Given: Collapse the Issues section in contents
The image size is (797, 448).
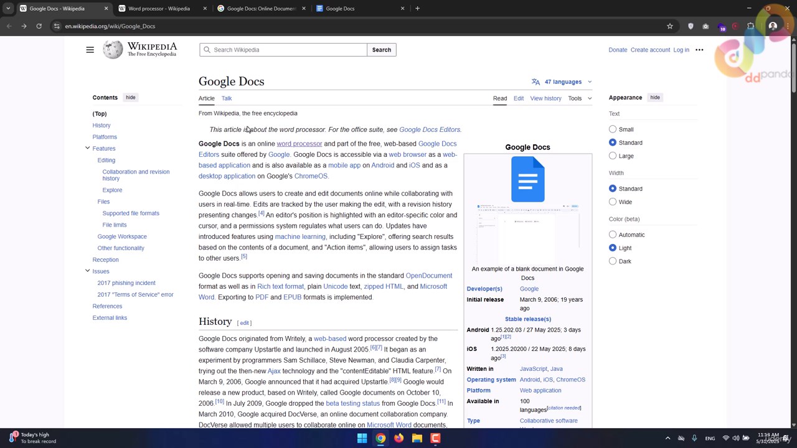Looking at the screenshot, I should pos(87,271).
